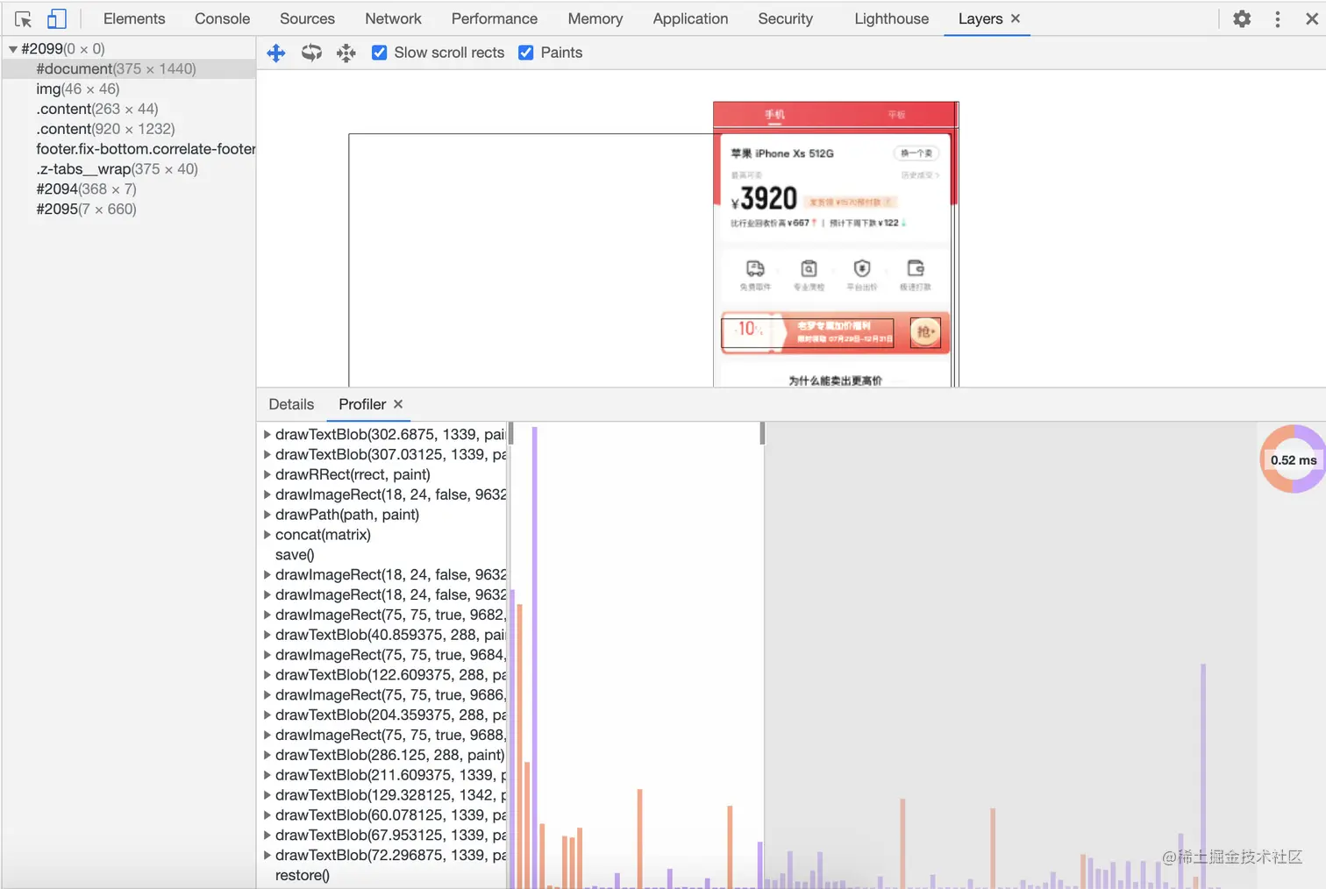Open the Lighthouse tab
Screen dimensions: 1326x889
[891, 18]
